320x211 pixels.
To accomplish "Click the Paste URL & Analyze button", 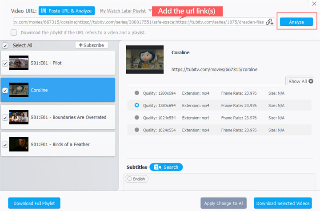I will [67, 11].
